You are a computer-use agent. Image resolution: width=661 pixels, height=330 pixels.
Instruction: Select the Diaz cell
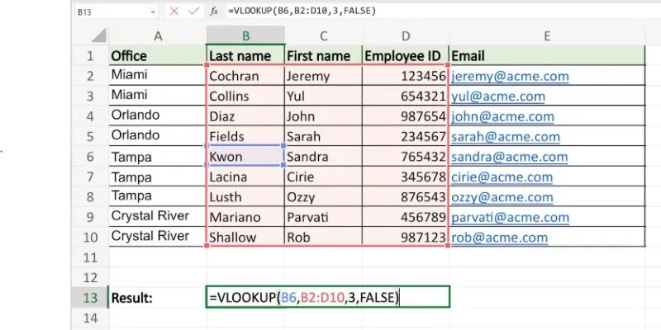click(x=245, y=116)
